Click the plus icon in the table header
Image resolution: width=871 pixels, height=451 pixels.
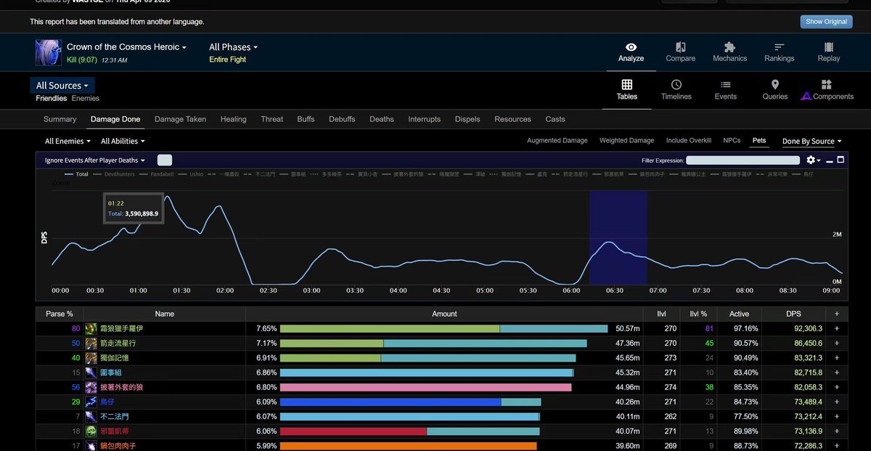[x=837, y=314]
